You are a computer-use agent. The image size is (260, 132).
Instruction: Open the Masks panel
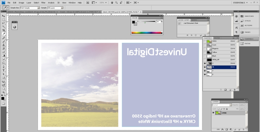click(x=249, y=32)
